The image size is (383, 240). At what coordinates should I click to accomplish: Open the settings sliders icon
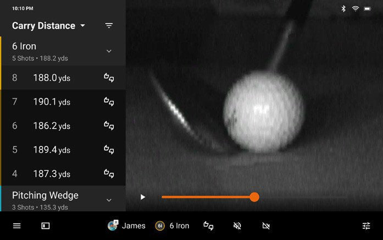tap(366, 226)
